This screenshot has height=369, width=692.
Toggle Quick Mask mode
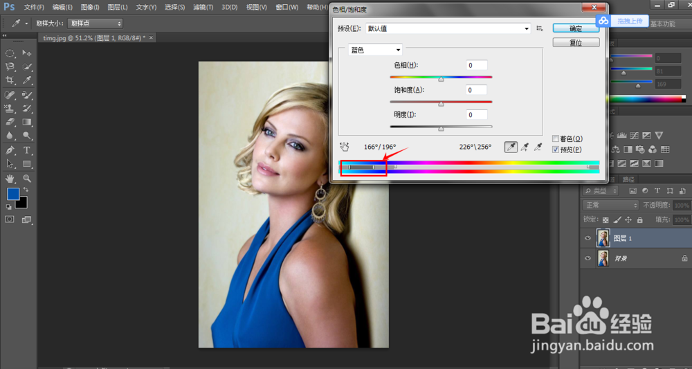pos(9,219)
